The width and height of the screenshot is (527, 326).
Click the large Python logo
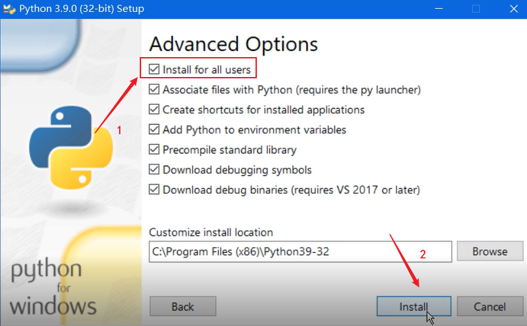point(71,147)
